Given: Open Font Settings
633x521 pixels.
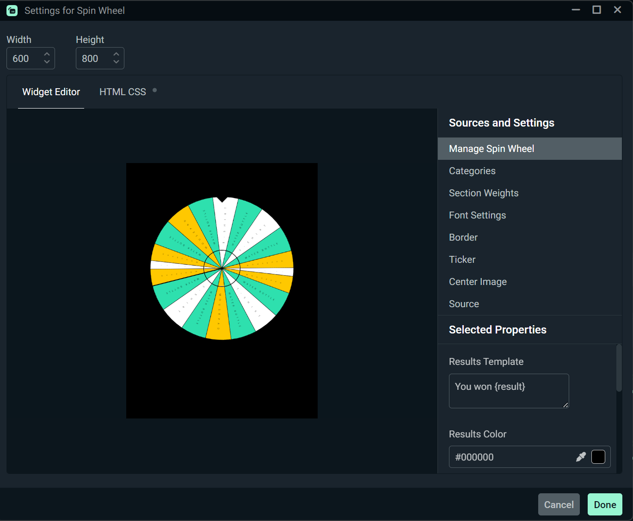Looking at the screenshot, I should [477, 215].
